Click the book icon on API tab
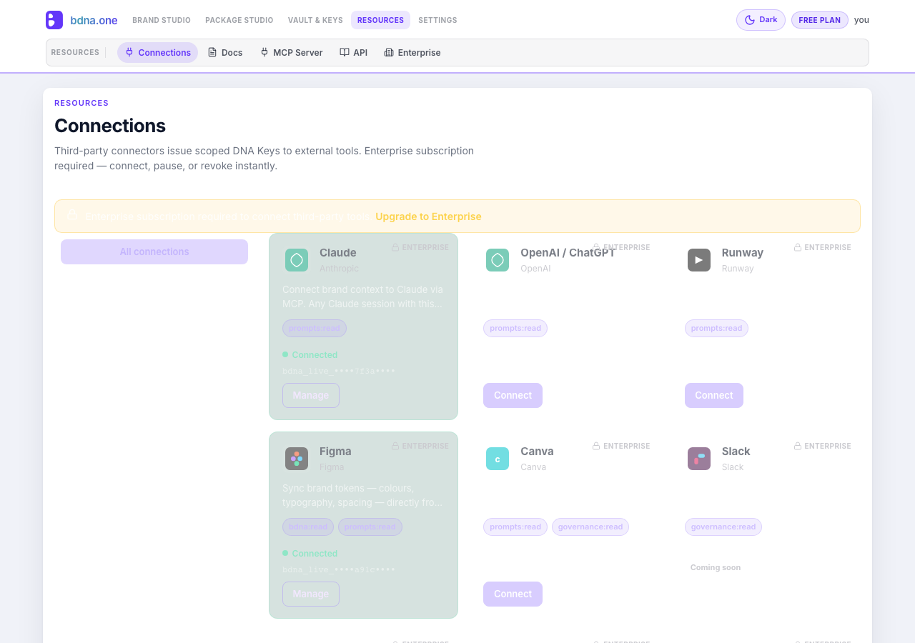Image resolution: width=915 pixels, height=643 pixels. pyautogui.click(x=345, y=52)
